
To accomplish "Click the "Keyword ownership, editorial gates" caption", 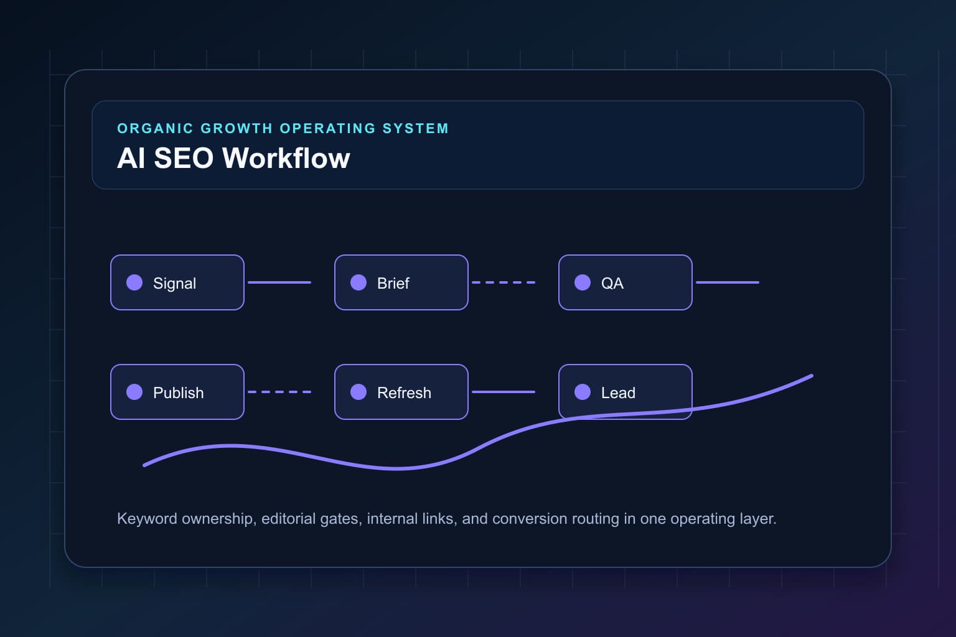I will pyautogui.click(x=446, y=519).
